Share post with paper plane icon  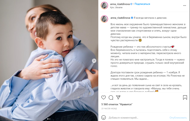(x=118, y=97)
